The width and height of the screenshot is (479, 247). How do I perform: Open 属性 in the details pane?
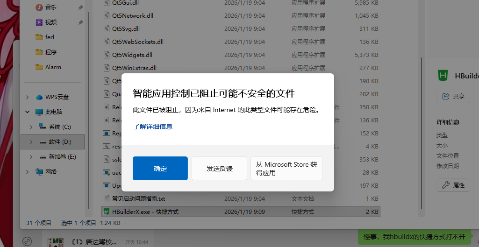click(x=453, y=185)
